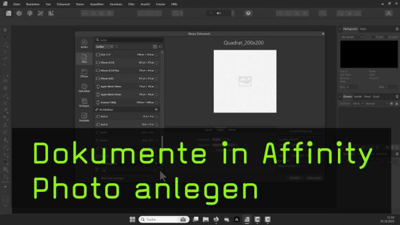The height and width of the screenshot is (225, 400).
Task: Toggle favorite for the Apple Watch 42mm preset
Action: click(x=157, y=95)
